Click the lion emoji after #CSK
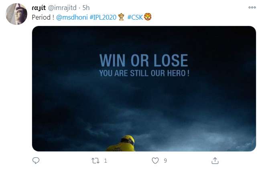This screenshot has width=260, height=169. point(148,17)
